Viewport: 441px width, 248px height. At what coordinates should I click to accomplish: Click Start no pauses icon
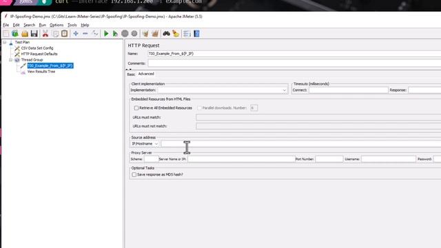tap(115, 34)
